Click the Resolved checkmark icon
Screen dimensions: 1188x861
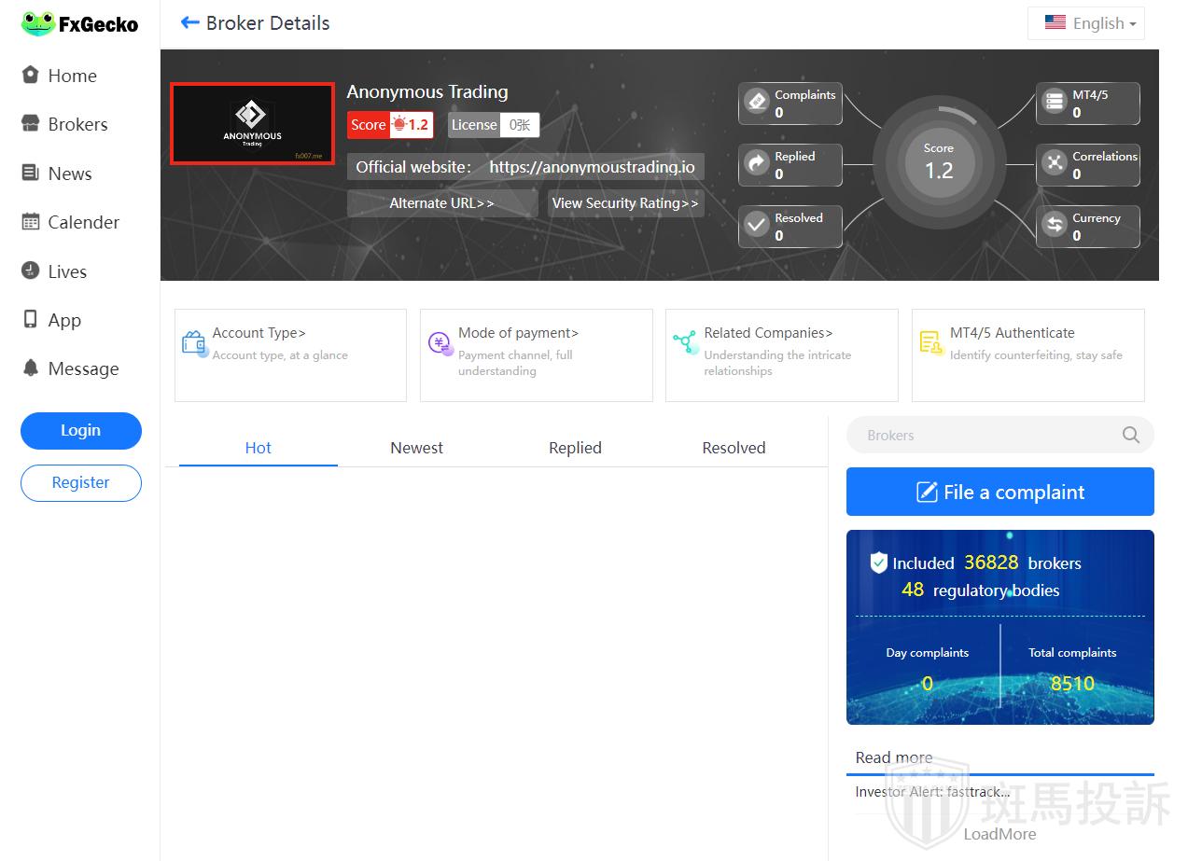pyautogui.click(x=757, y=225)
